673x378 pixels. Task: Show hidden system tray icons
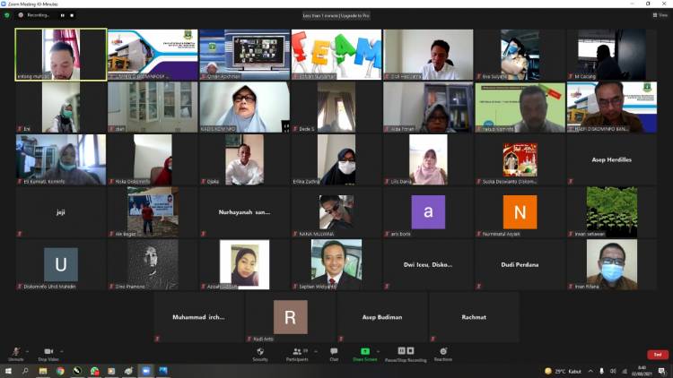[591, 371]
